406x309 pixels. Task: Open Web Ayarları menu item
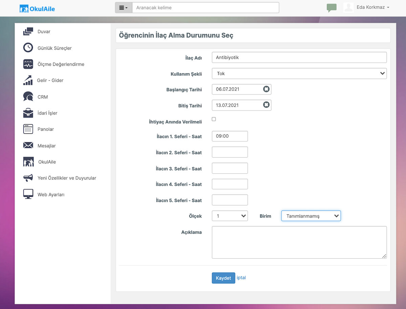[x=51, y=195]
